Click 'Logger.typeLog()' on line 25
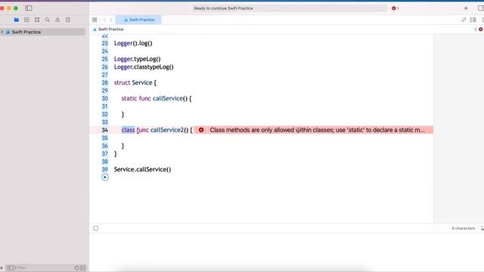This screenshot has width=484, height=272. tap(138, 59)
